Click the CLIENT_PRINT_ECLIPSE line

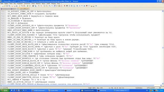[38, 54]
